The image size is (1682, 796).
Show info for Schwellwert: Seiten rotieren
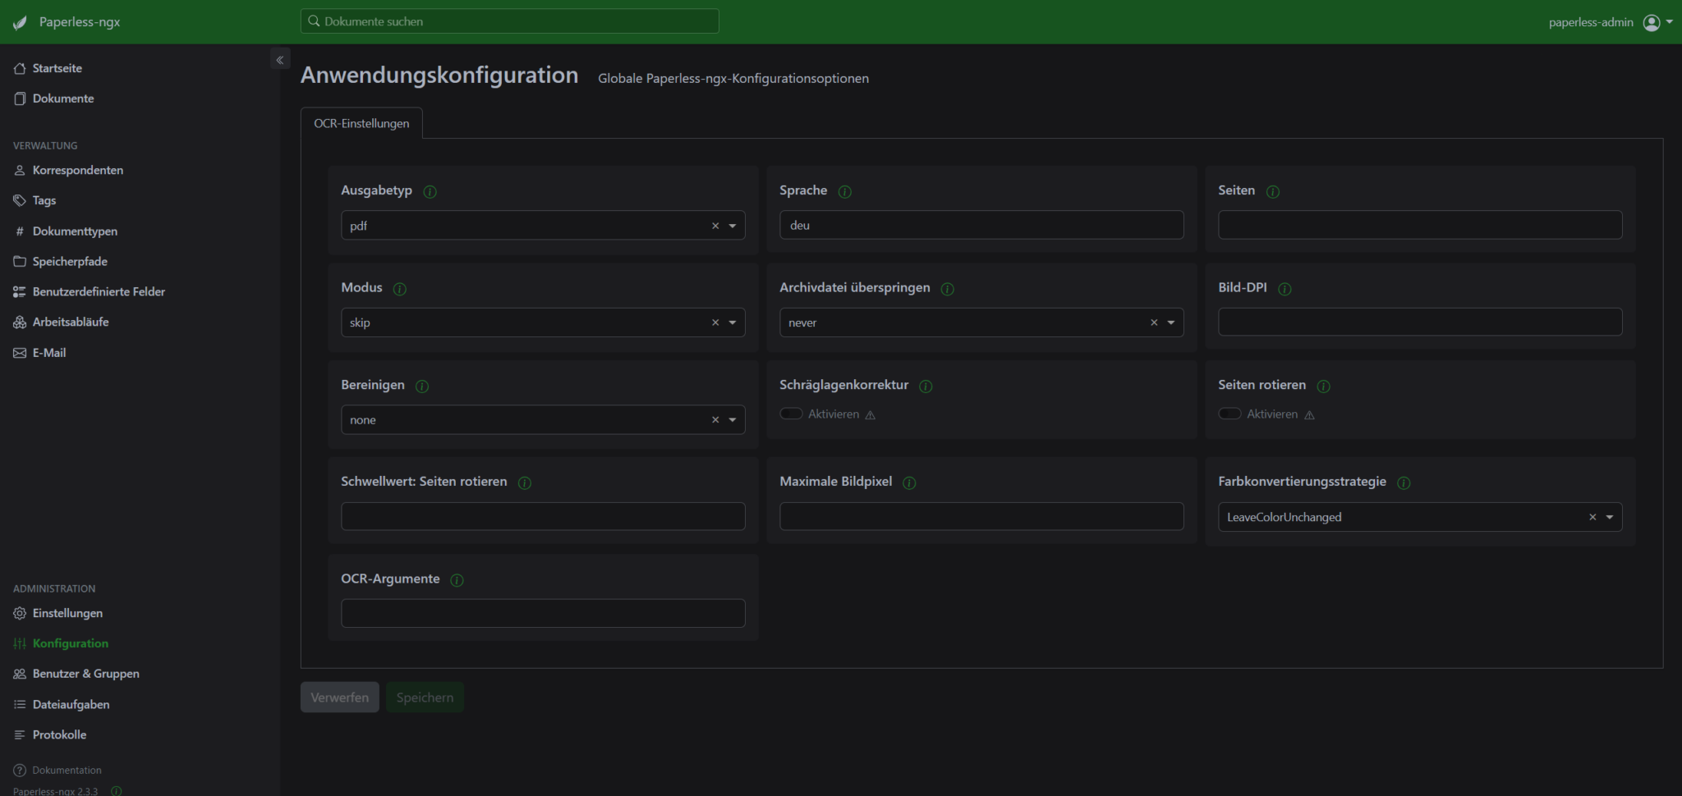click(x=525, y=483)
